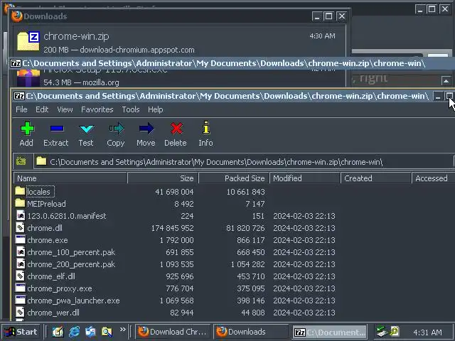Image resolution: width=455 pixels, height=341 pixels.
Task: Click the Extract toolbar icon
Action: coord(57,129)
